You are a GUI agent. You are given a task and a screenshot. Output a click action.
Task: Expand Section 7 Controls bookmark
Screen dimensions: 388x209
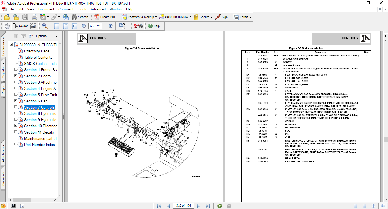coord(16,107)
